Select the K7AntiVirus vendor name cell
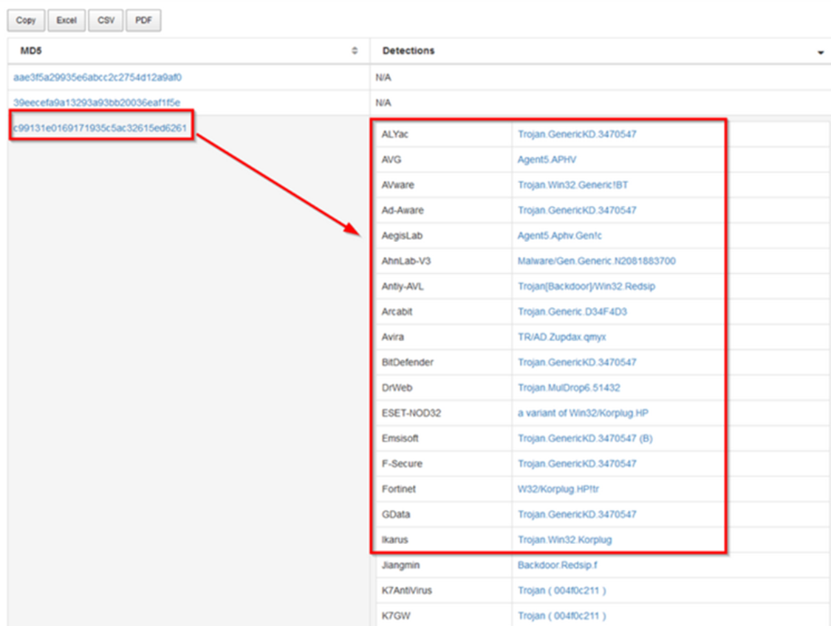The width and height of the screenshot is (831, 626). [x=444, y=591]
